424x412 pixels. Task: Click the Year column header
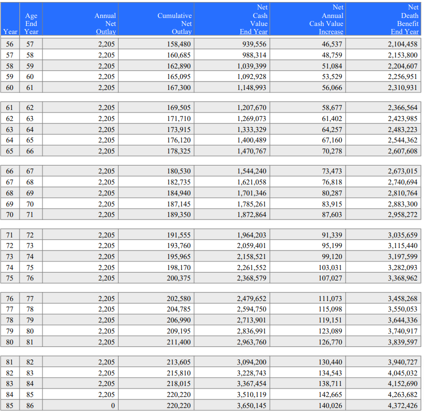tap(10, 31)
